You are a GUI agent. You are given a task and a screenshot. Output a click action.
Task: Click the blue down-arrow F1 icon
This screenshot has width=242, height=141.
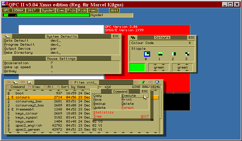click(157, 82)
